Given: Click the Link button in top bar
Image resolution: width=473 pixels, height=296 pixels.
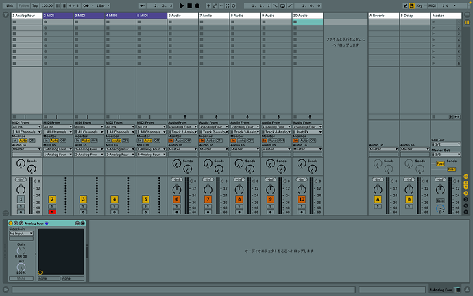Looking at the screenshot, I should point(9,5).
